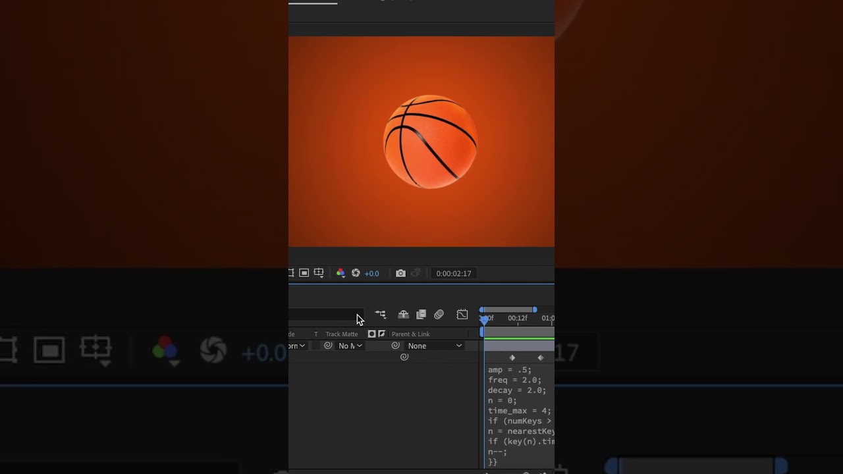Image resolution: width=843 pixels, height=474 pixels.
Task: Click the expression line 'amp = .5;'
Action: [510, 370]
